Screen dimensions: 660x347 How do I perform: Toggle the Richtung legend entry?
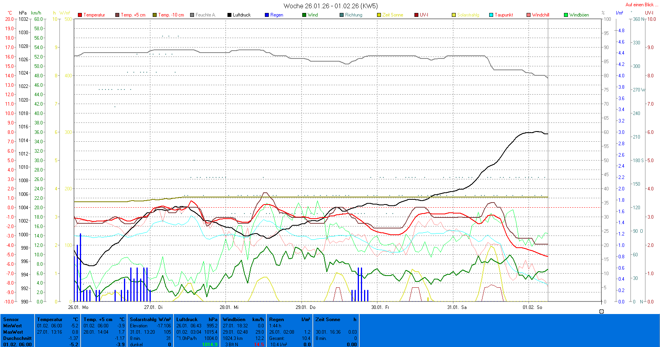pos(353,15)
